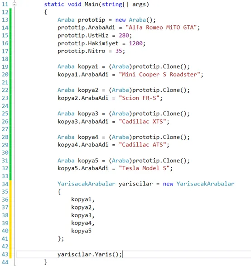Click the value 35 on Nitro line
Screen dimensions: 251x266
click(x=119, y=51)
